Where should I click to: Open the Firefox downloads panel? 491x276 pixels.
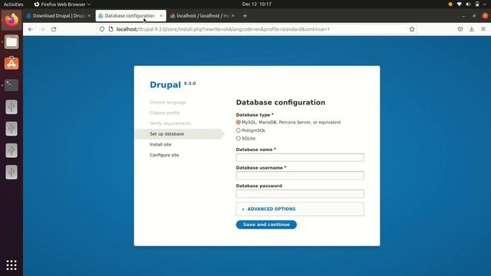coord(472,29)
